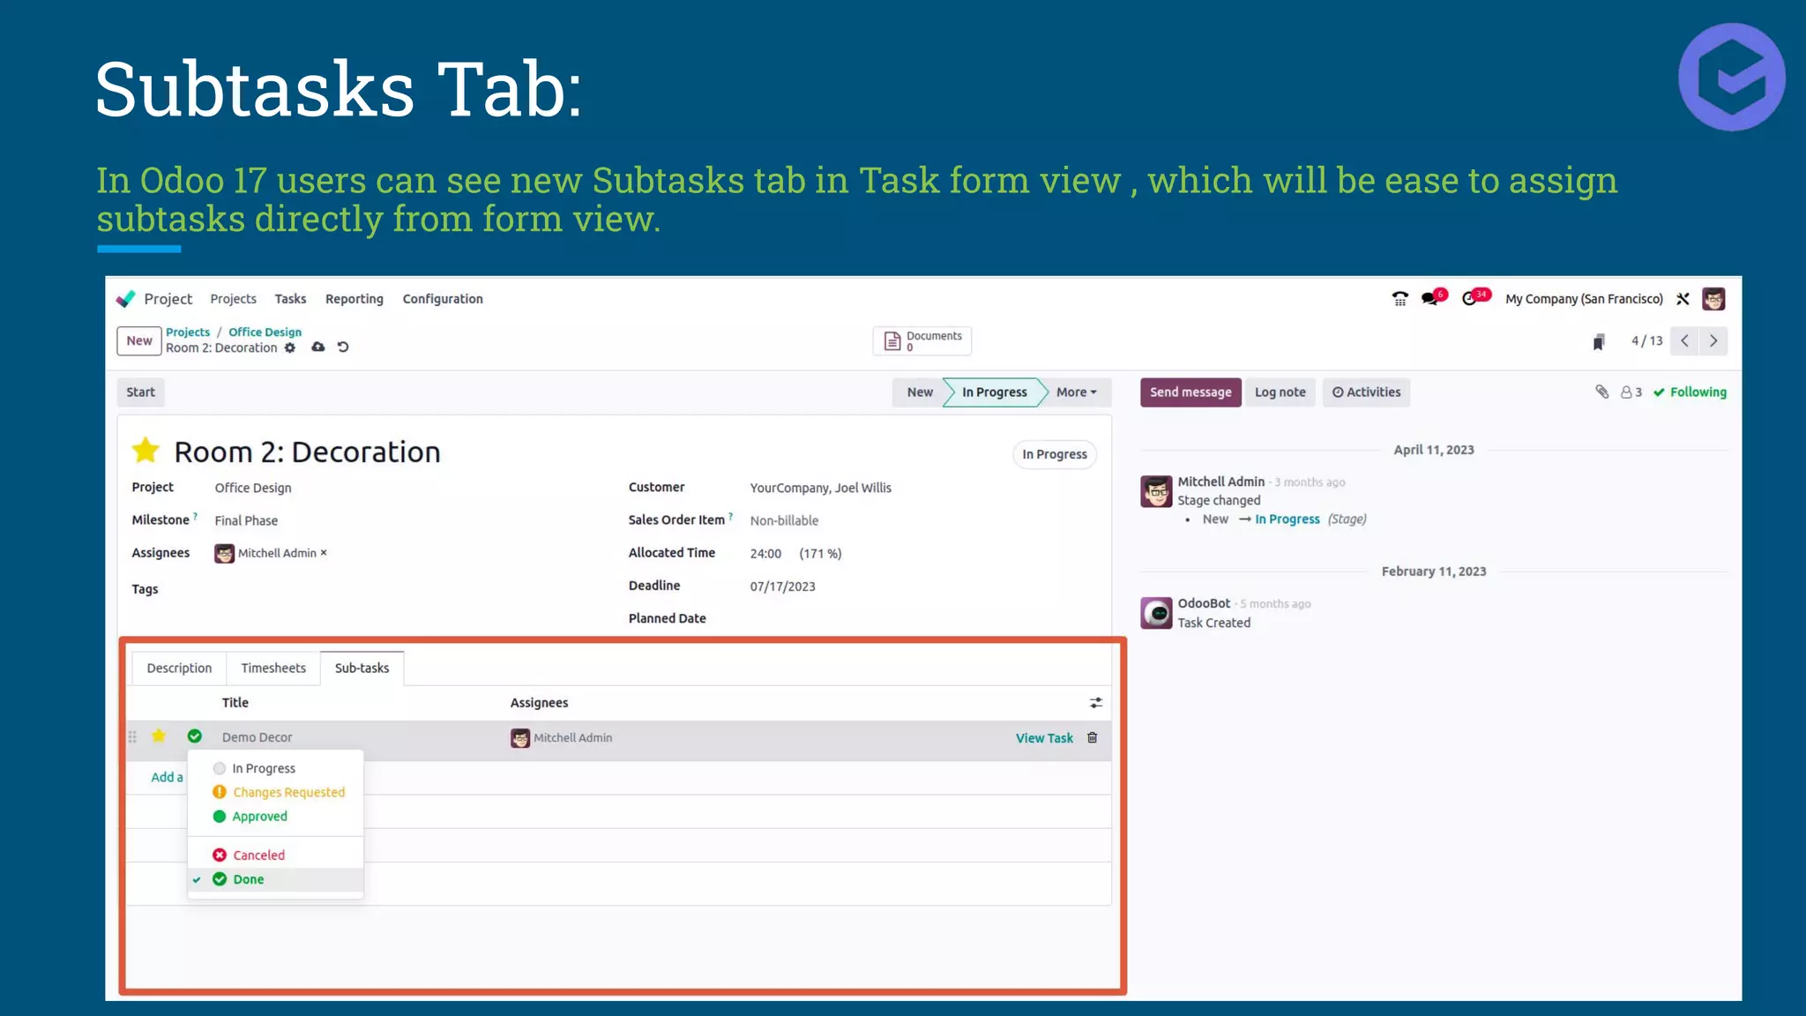Image resolution: width=1806 pixels, height=1016 pixels.
Task: Click the cloud save icon in breadcrumb
Action: 318,347
